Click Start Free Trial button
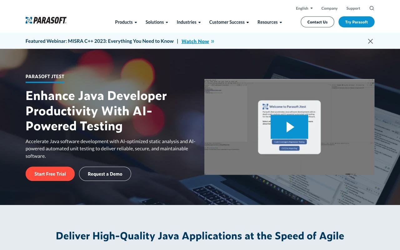Image resolution: width=400 pixels, height=250 pixels. pyautogui.click(x=50, y=174)
